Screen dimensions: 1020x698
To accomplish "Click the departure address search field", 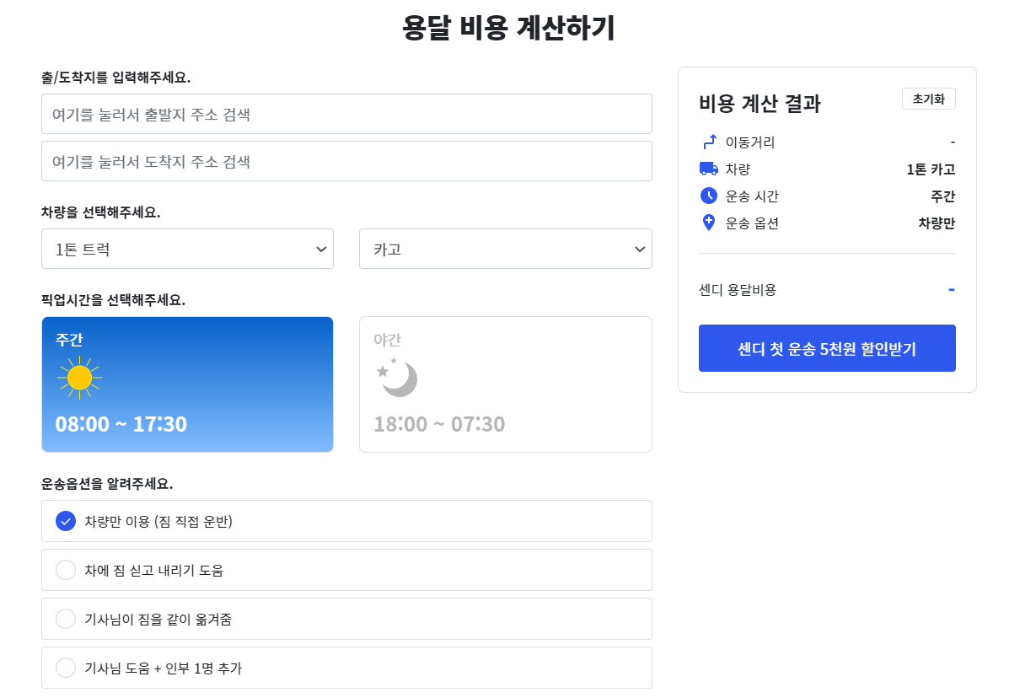I will pos(346,113).
